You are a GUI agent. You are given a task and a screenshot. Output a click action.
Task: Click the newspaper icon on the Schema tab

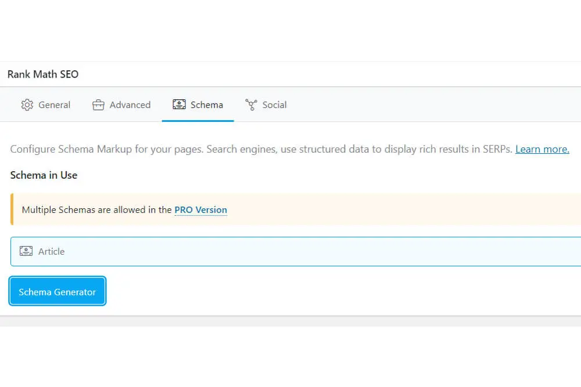coord(179,104)
